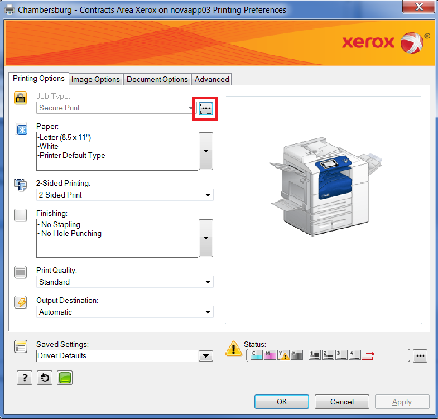The height and width of the screenshot is (419, 438).
Task: Open more status details ellipsis button
Action: tap(420, 356)
